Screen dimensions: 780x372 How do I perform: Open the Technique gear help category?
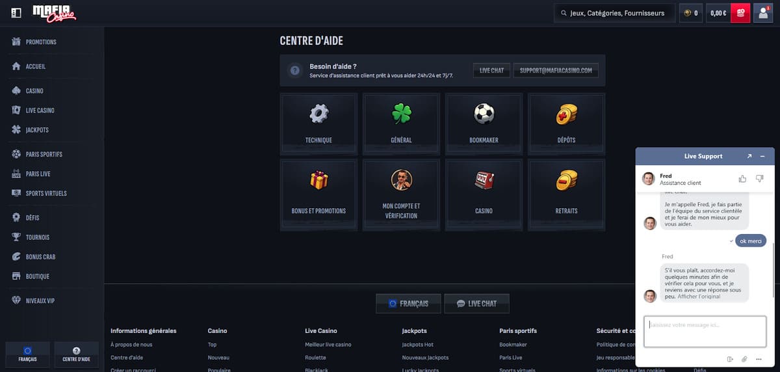click(x=318, y=122)
